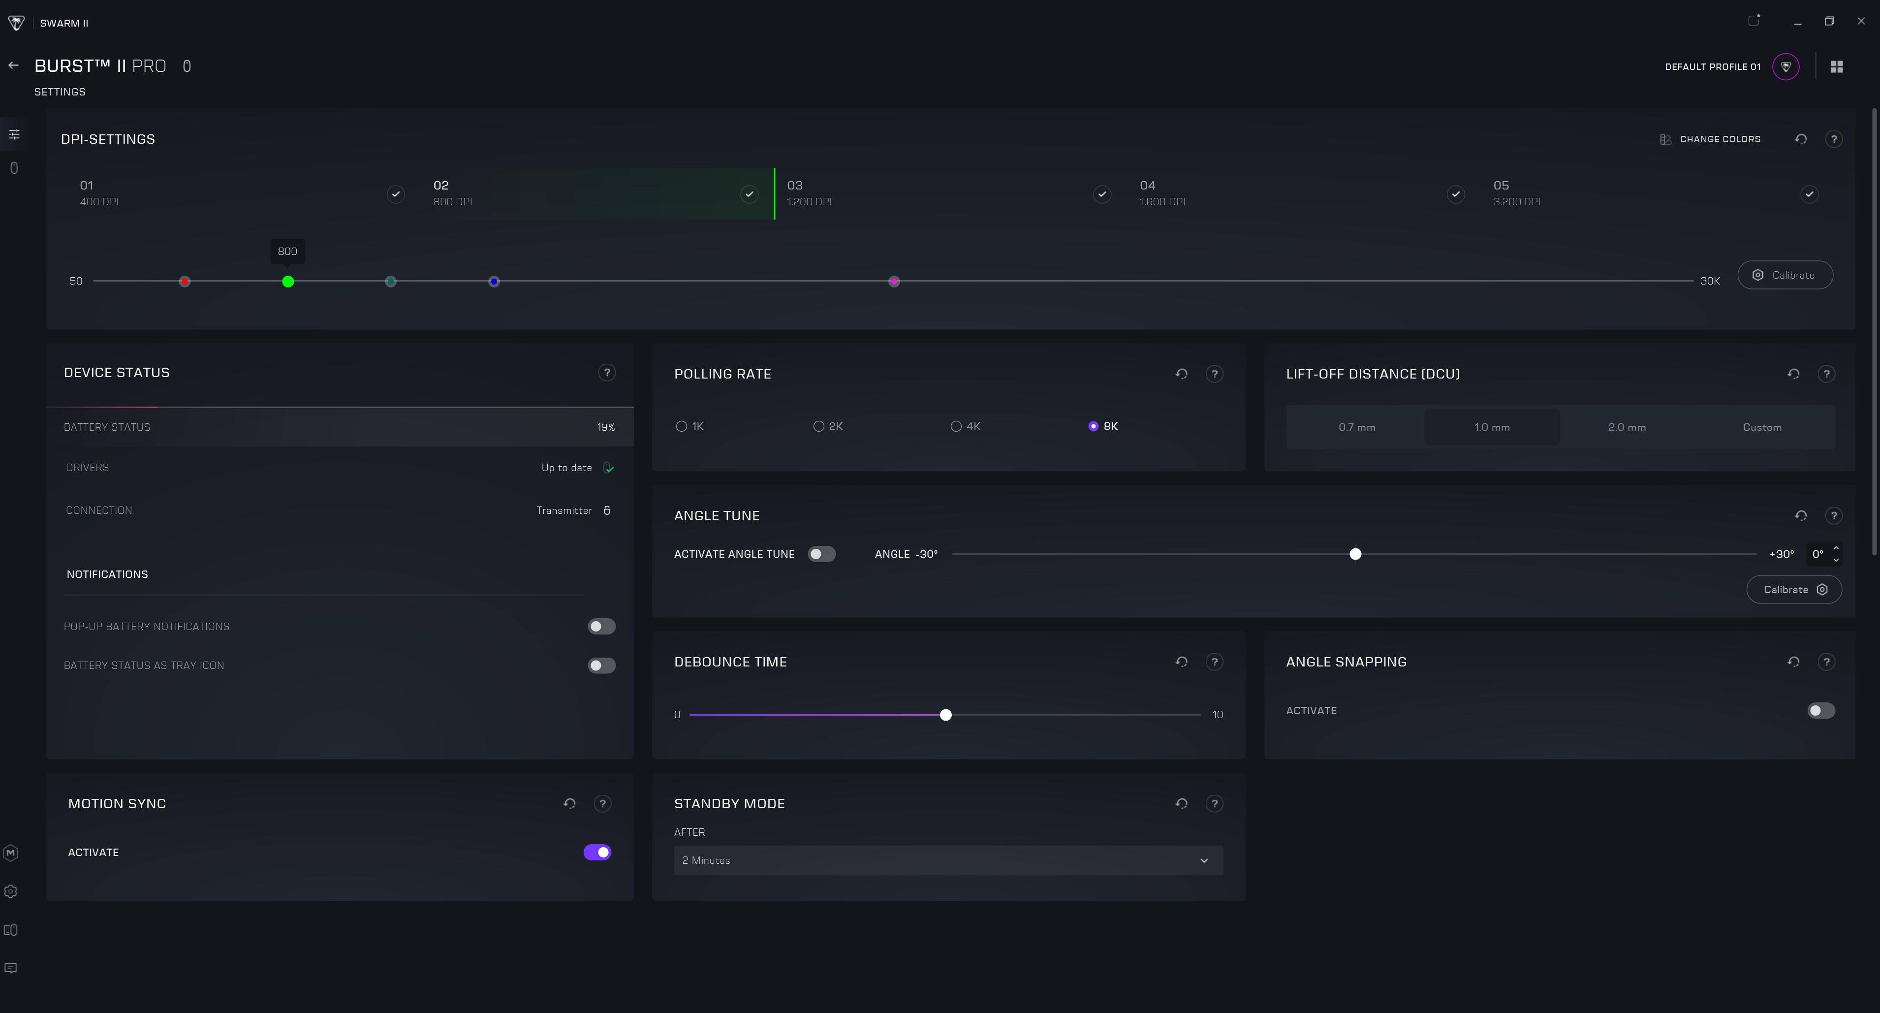Open help for Device Status
Image resolution: width=1880 pixels, height=1013 pixels.
point(606,373)
